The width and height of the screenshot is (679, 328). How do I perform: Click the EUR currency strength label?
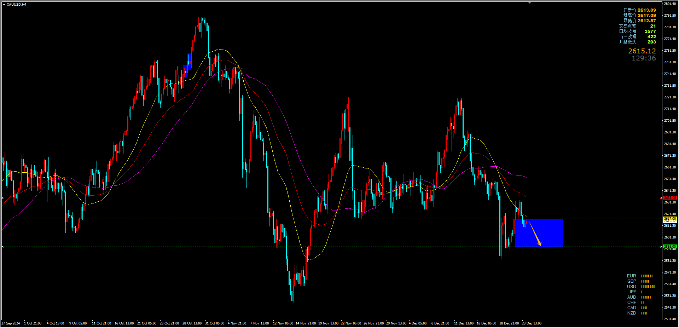pos(631,276)
